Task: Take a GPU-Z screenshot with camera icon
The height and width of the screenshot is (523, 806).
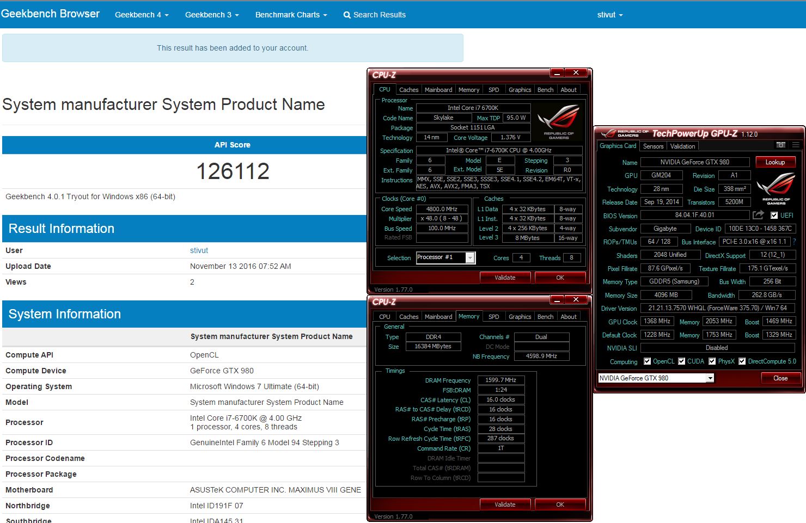Action: click(780, 145)
